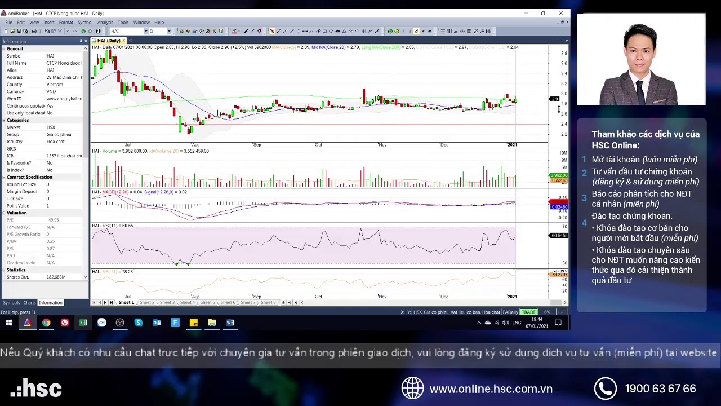Open the Window menu
This screenshot has height=406, width=721.
click(141, 23)
